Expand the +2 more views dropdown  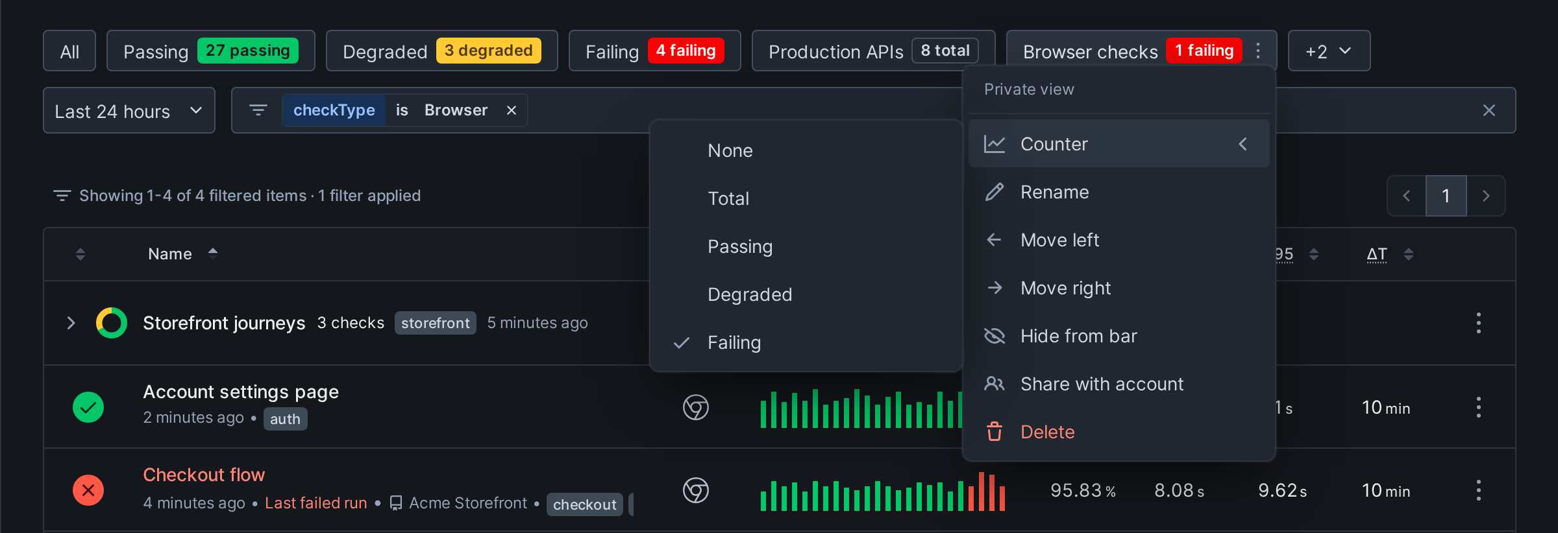1329,51
